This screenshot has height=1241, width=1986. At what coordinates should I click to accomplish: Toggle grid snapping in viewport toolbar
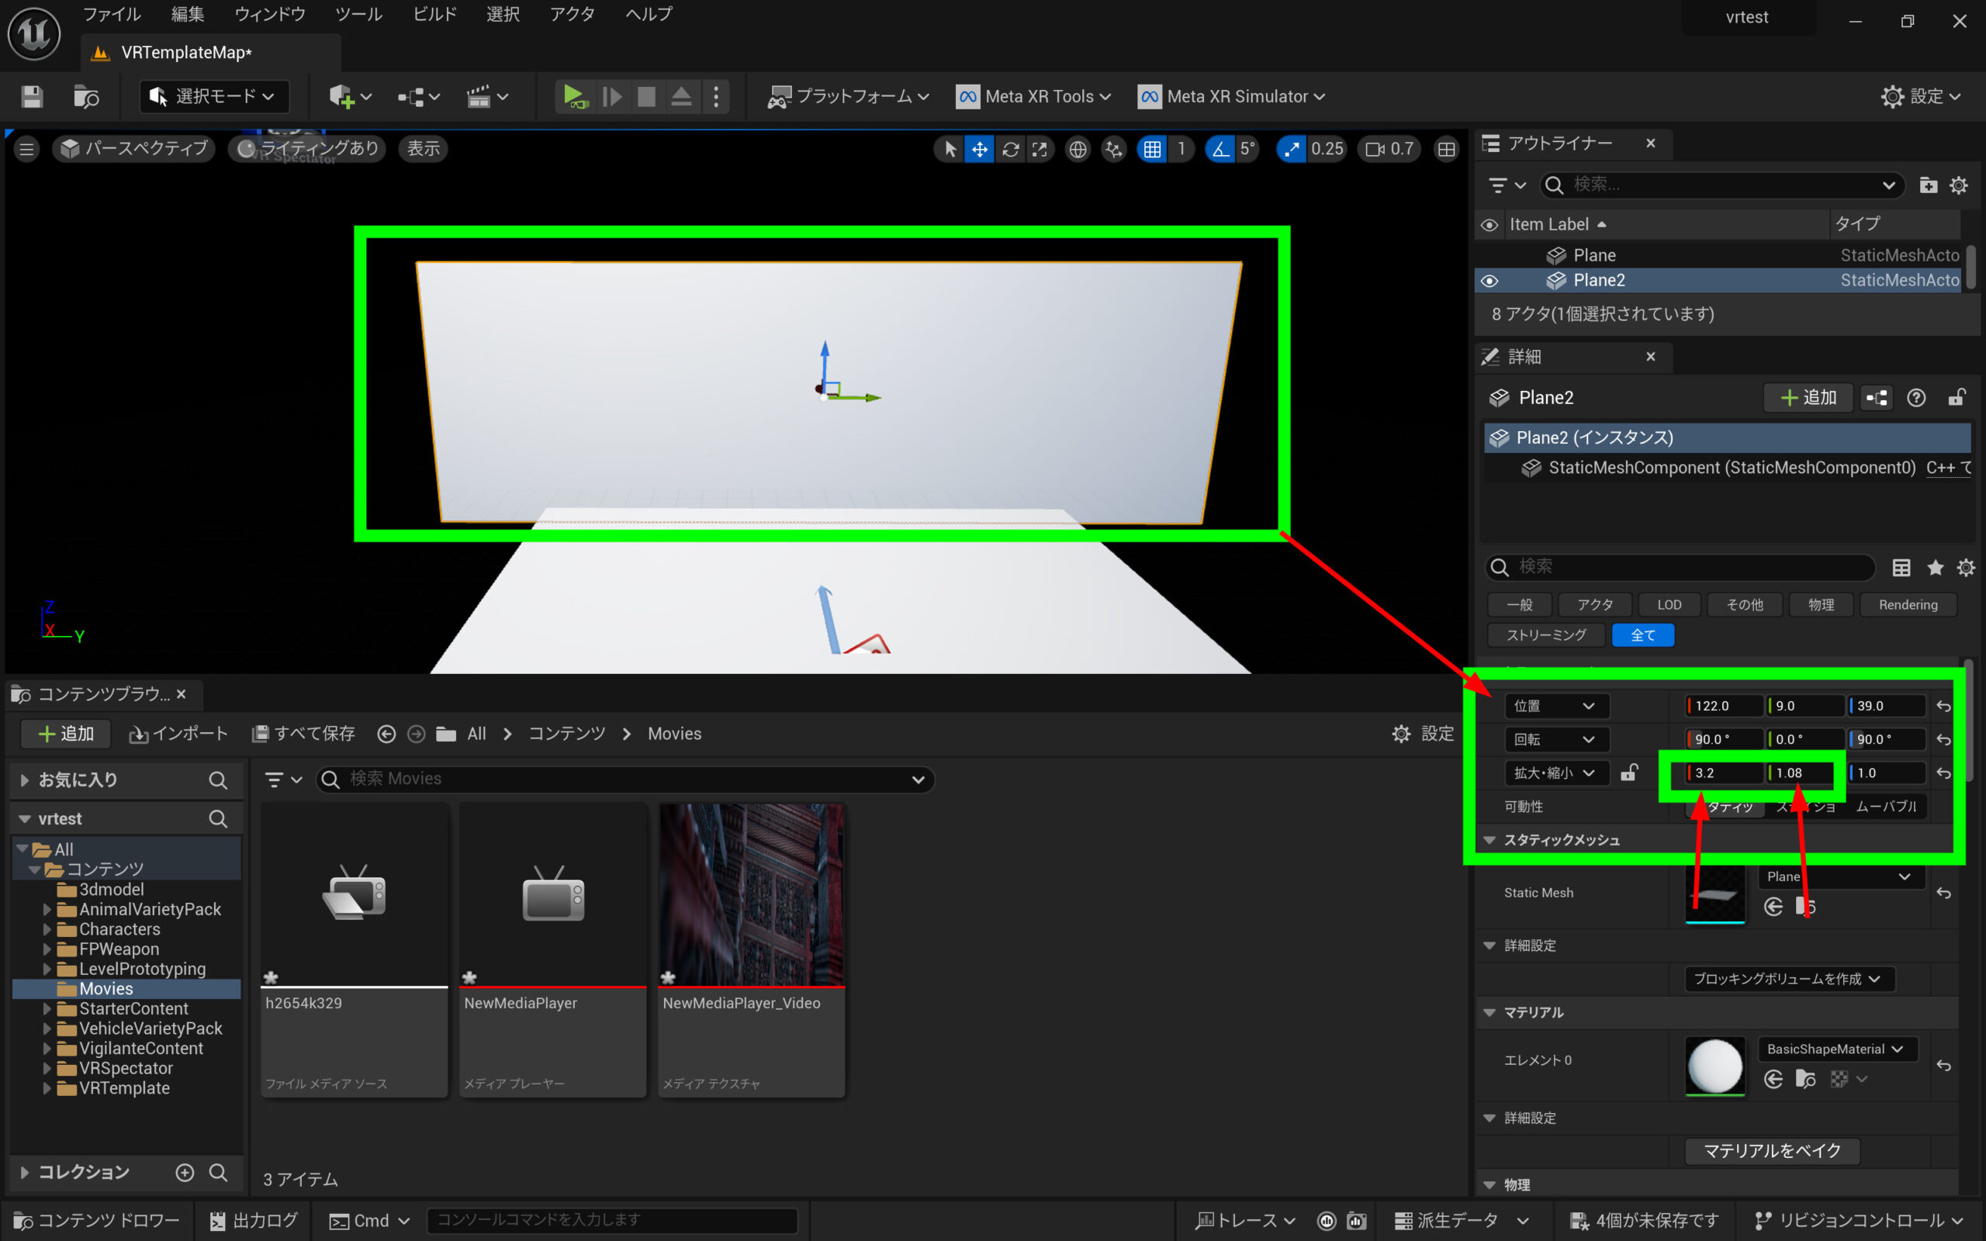(1152, 149)
